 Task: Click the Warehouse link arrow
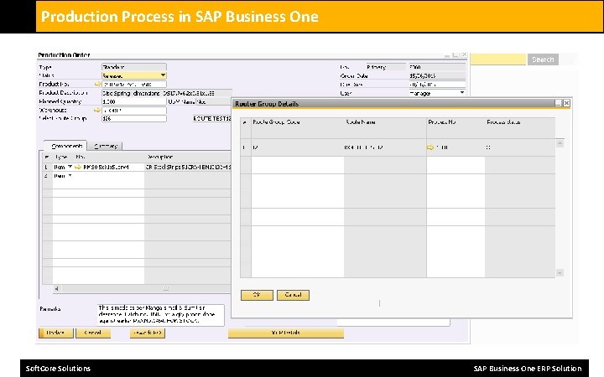[x=97, y=110]
